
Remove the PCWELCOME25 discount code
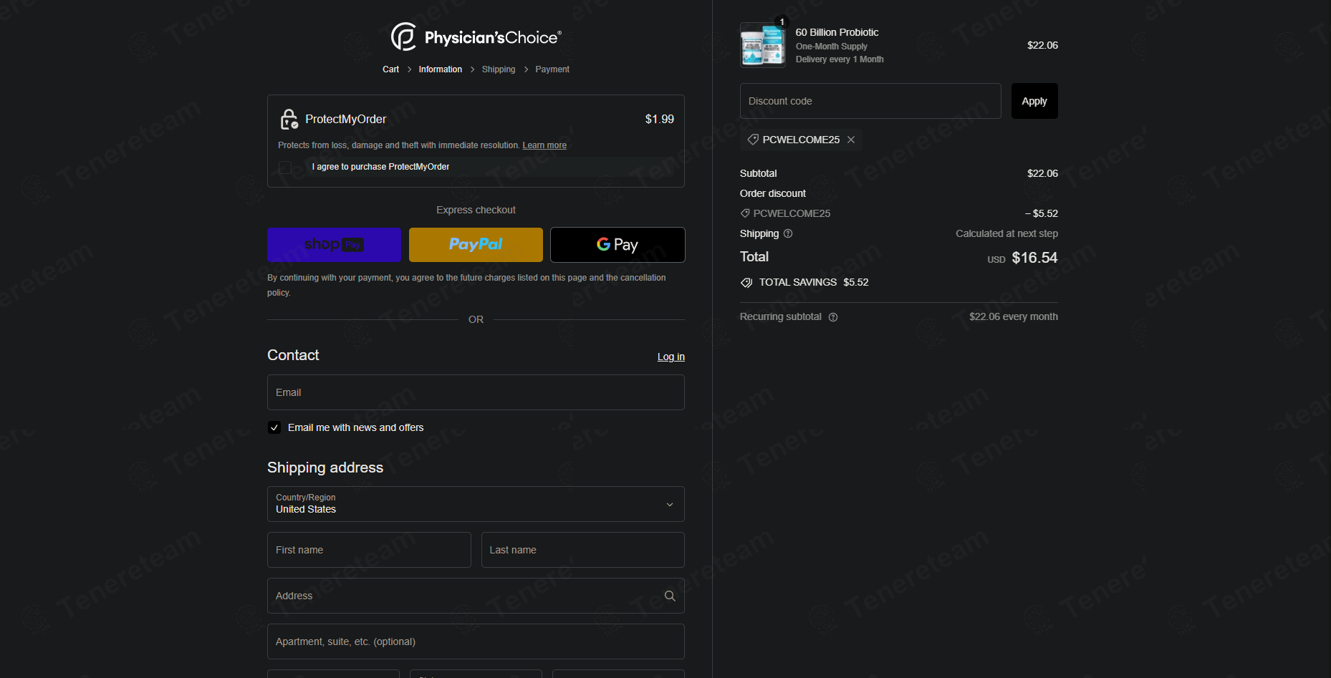pos(851,140)
